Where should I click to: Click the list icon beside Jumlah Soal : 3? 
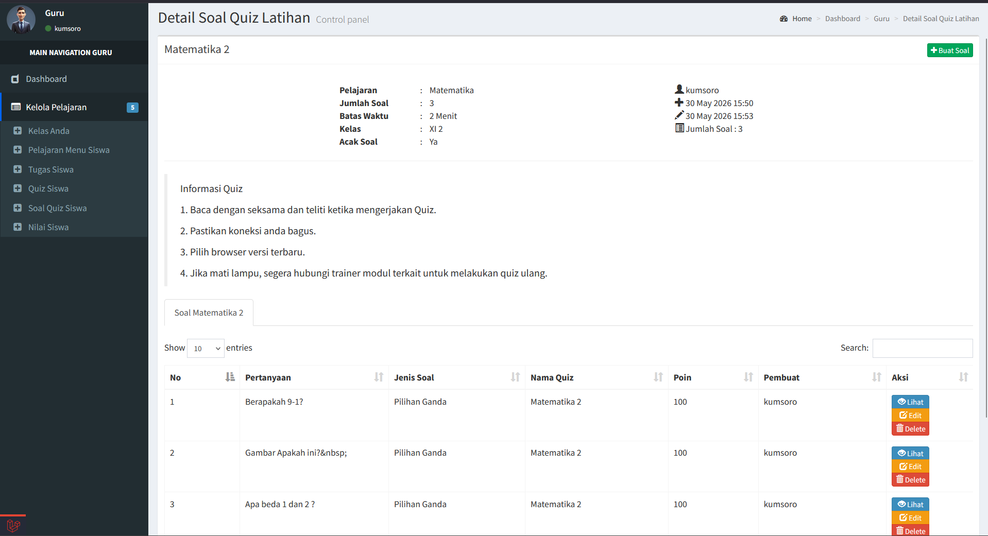(679, 128)
